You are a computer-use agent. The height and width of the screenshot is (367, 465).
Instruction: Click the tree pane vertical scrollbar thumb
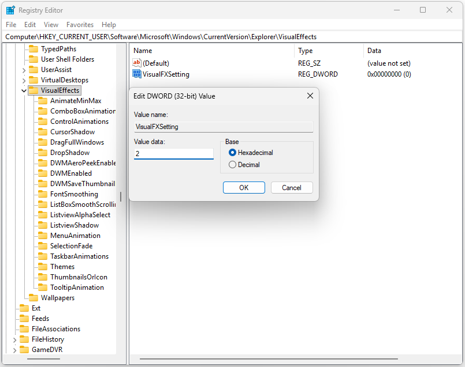click(x=120, y=196)
